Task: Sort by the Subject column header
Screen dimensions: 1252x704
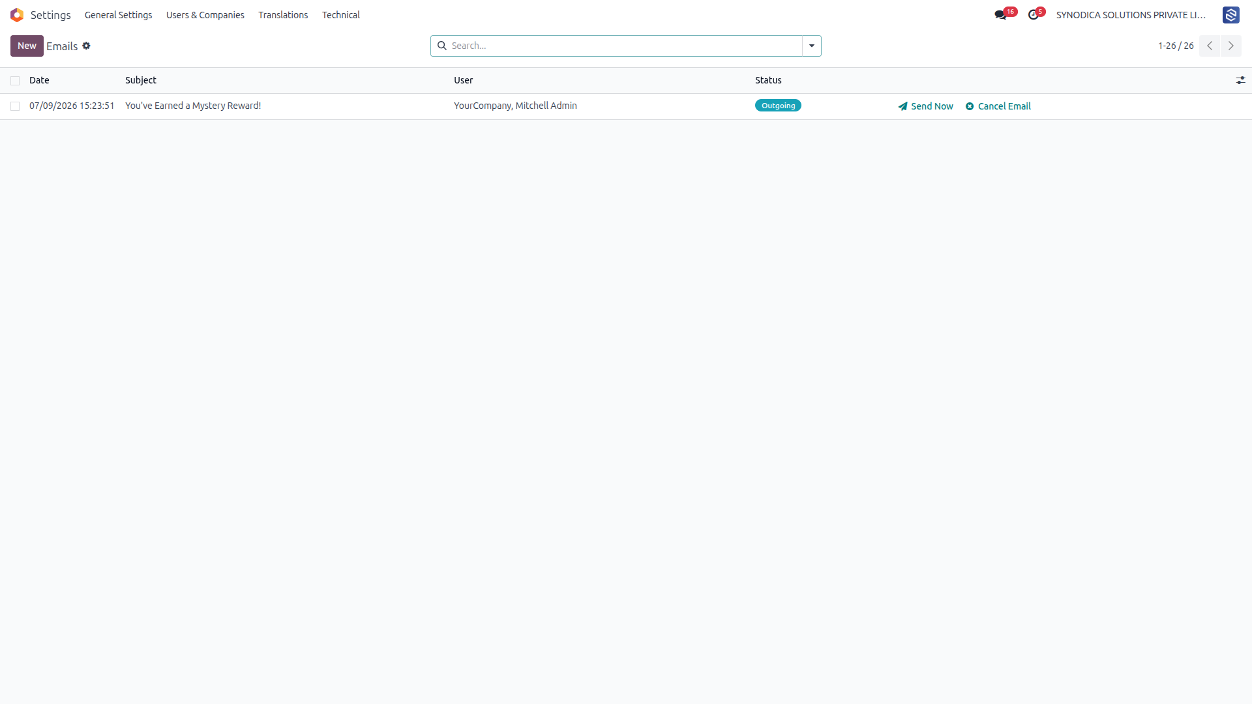Action: click(141, 80)
